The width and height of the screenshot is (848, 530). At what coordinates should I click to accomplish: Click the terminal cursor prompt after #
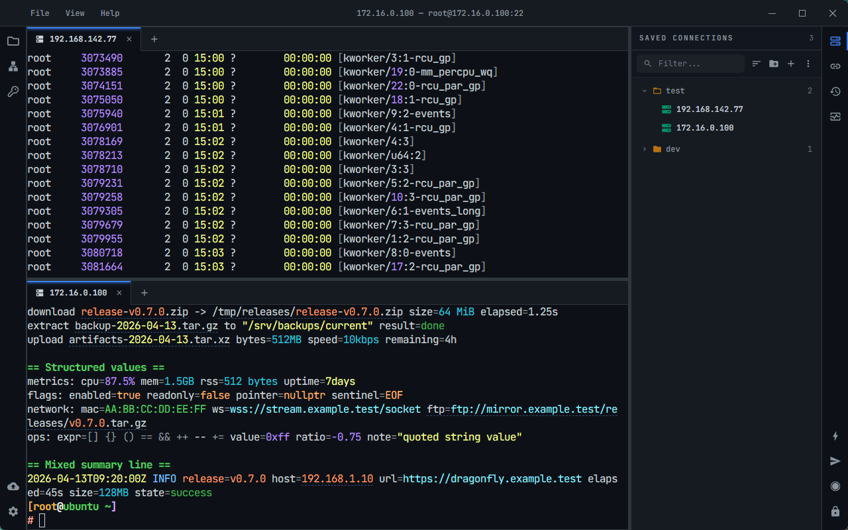click(42, 521)
